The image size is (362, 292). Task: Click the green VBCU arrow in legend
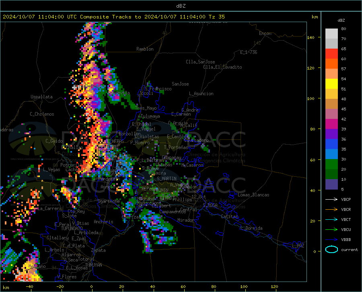(331, 229)
